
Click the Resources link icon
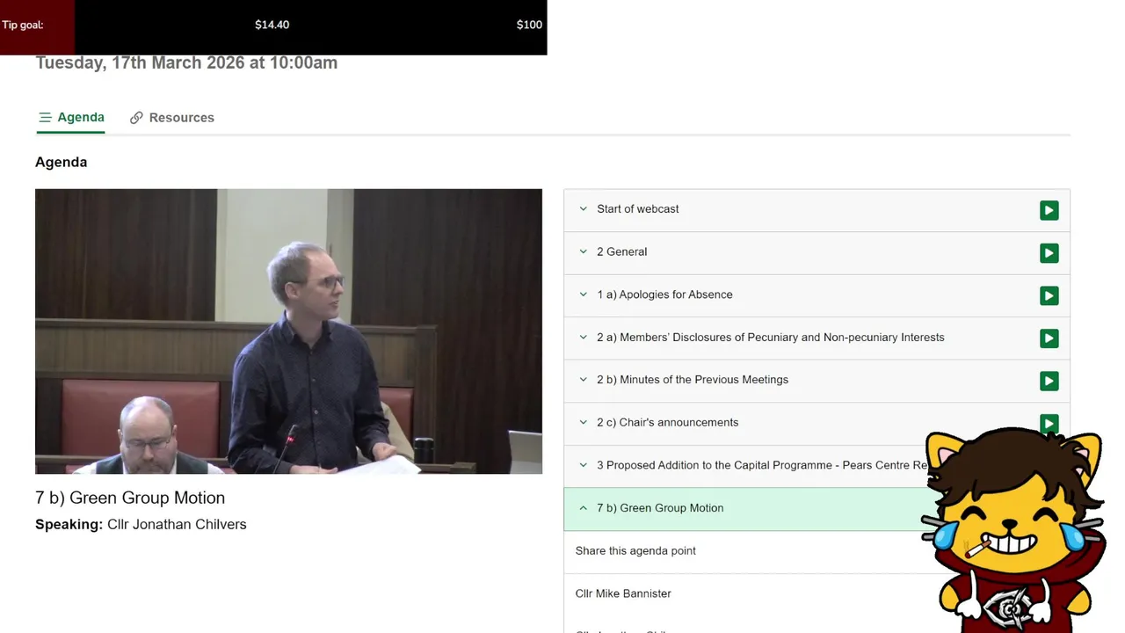click(136, 118)
